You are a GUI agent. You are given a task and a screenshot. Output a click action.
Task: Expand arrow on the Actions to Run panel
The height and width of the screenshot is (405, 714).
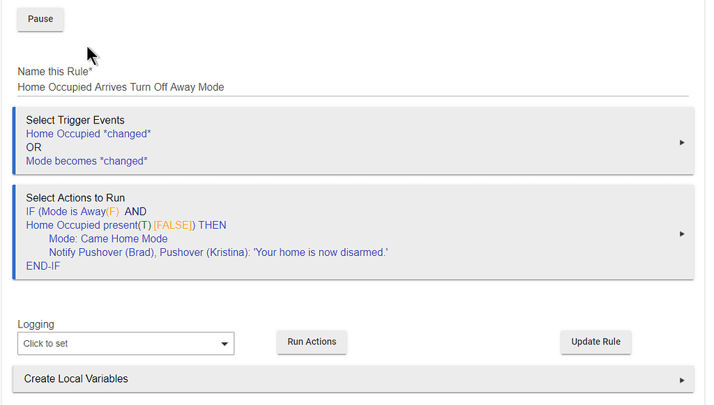point(681,234)
